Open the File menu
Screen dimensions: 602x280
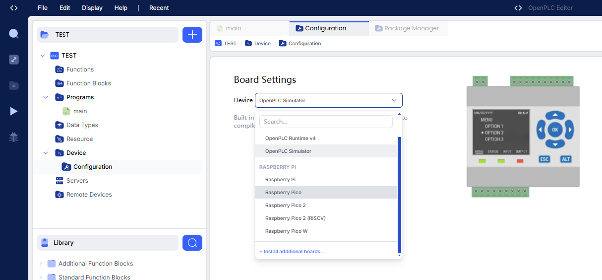43,8
